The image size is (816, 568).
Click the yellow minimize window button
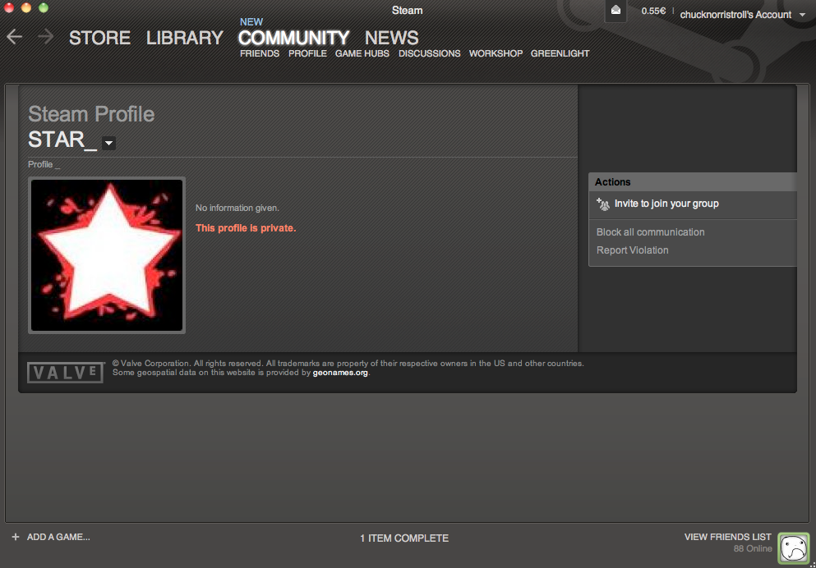tap(26, 7)
